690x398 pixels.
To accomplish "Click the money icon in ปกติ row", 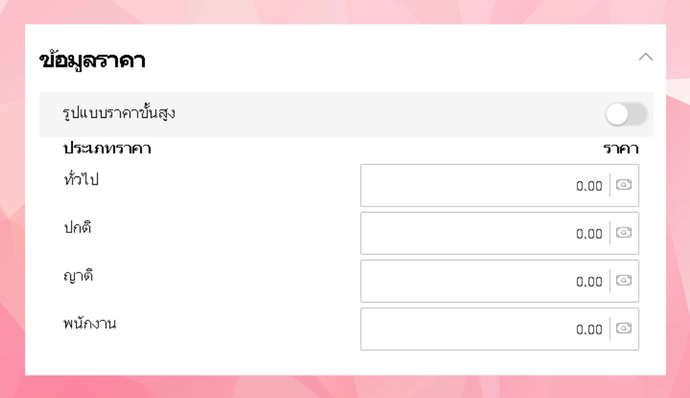I will 624,233.
